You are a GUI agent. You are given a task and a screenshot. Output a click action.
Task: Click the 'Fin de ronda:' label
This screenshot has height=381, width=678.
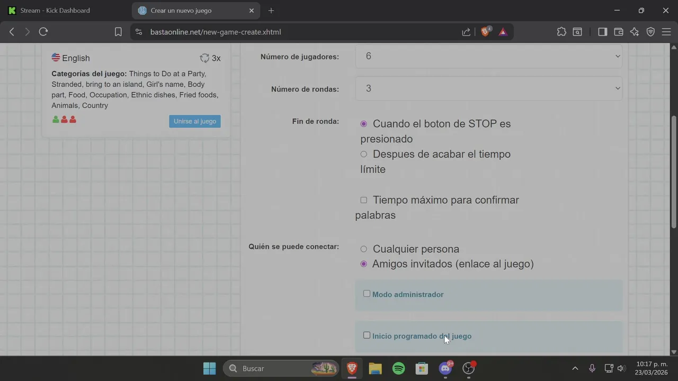click(x=316, y=121)
